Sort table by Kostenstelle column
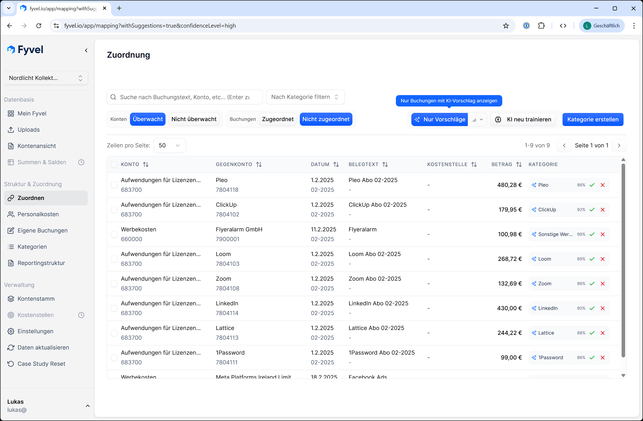 474,164
